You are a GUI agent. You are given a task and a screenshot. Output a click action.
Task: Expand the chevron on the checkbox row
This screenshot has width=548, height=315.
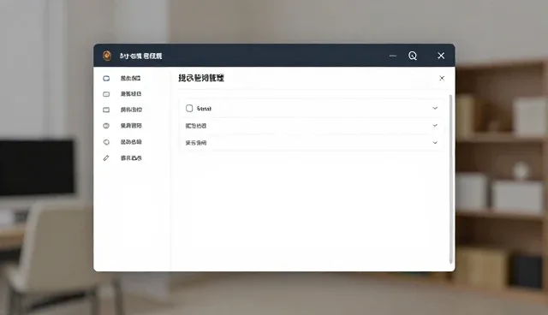pyautogui.click(x=435, y=108)
